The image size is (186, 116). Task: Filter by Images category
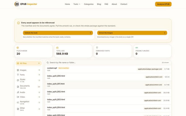tap(29, 70)
